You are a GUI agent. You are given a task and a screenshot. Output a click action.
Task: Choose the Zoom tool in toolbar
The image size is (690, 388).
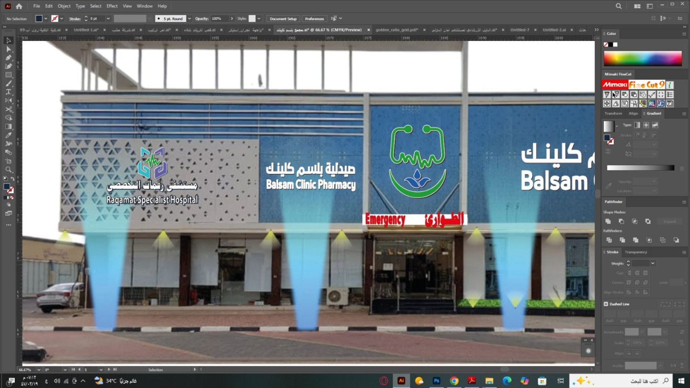click(8, 170)
